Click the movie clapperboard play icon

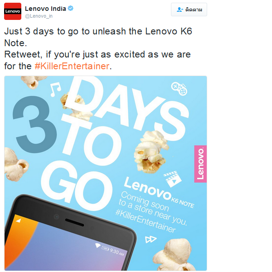click(x=172, y=179)
